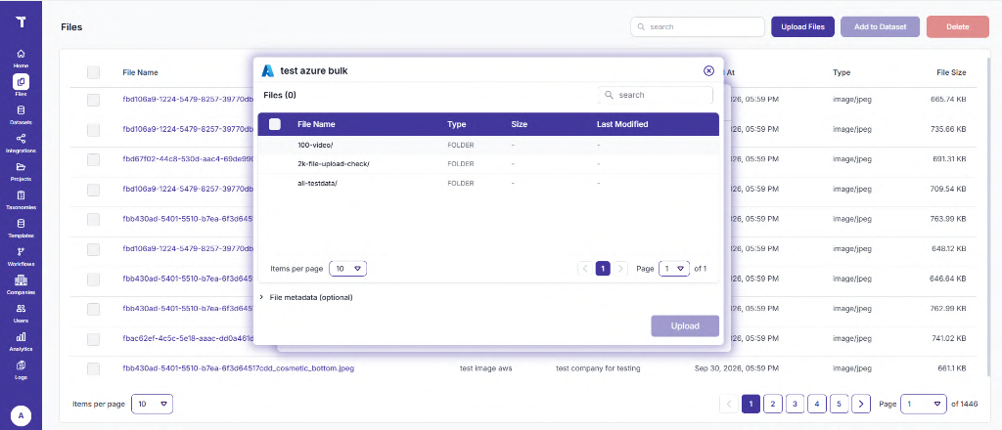Click the Upload button in dialog

point(685,326)
